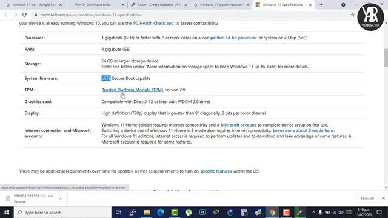Open the touch keyboard tray icon
The width and height of the screenshot is (388, 218).
point(349,213)
